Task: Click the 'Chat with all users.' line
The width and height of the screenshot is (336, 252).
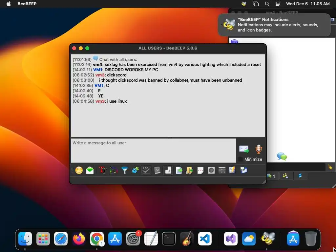Action: [118, 60]
